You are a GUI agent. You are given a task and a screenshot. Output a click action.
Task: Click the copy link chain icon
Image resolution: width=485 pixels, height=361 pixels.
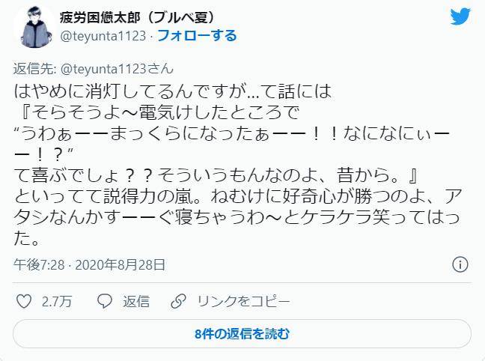click(x=178, y=301)
